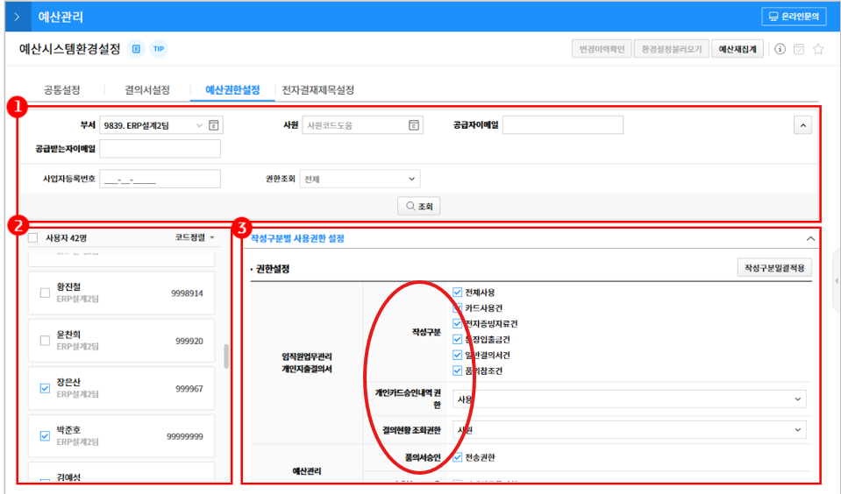Open the document icon beside 예산시스템환경설정
This screenshot has height=494, width=841.
(136, 49)
